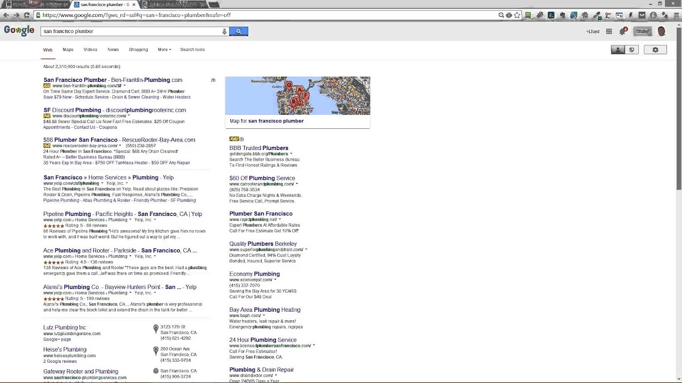
Task: Open 'BBB Trusted Plumbers' sidebar ad
Action: pos(259,148)
